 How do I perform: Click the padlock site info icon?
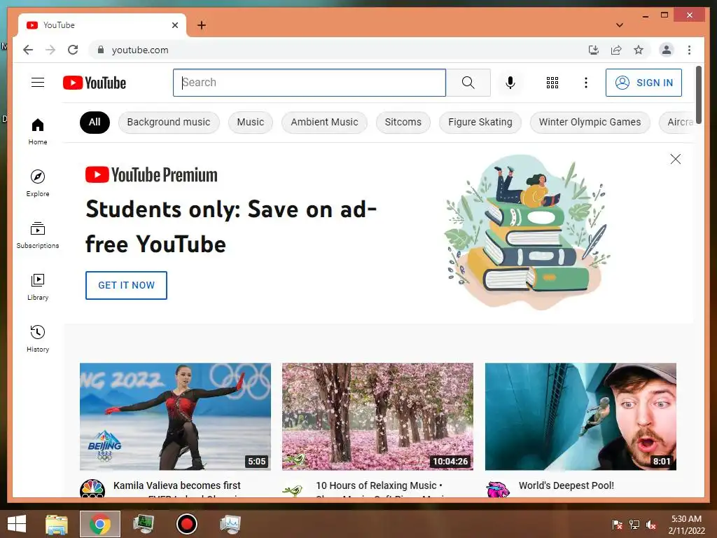point(101,50)
